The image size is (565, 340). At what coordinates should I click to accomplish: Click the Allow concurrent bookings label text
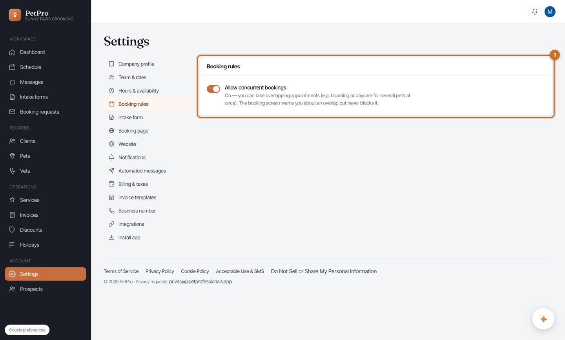click(x=255, y=88)
